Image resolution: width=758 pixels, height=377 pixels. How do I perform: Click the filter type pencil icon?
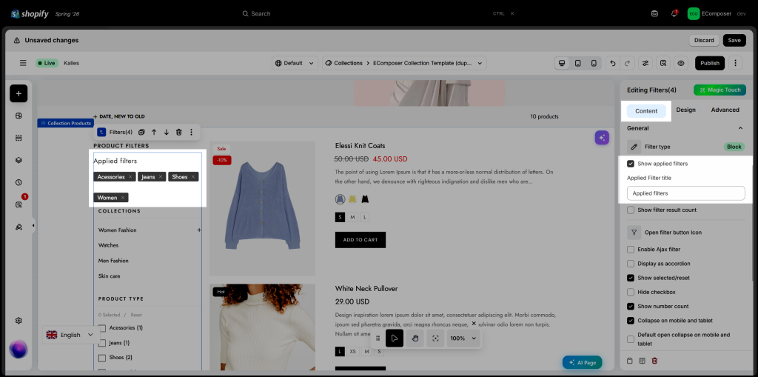point(634,147)
